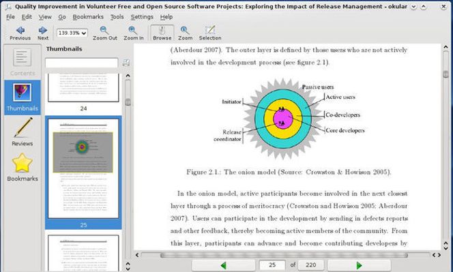
Task: Select the thumbnail below page 25
Action: [x=83, y=253]
